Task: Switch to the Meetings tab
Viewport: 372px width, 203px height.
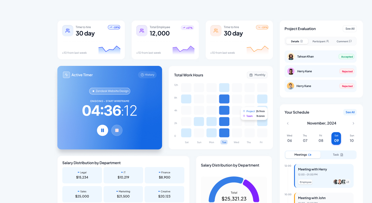Action: [x=303, y=155]
